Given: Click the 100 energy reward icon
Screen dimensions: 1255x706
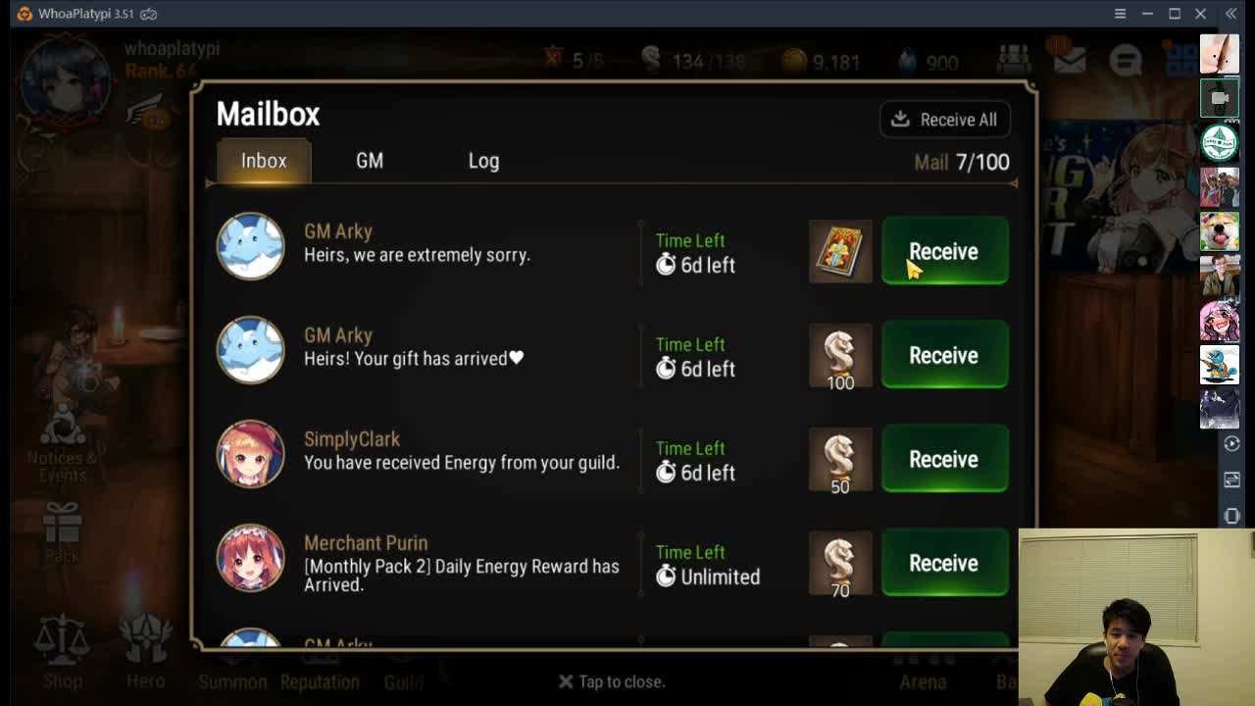Looking at the screenshot, I should pos(840,356).
